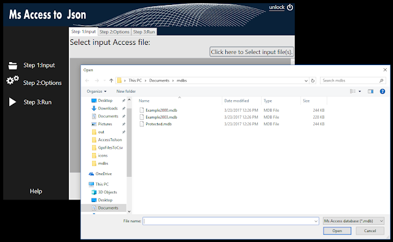Select the file Example2000.mdb
The width and height of the screenshot is (393, 242).
click(161, 110)
